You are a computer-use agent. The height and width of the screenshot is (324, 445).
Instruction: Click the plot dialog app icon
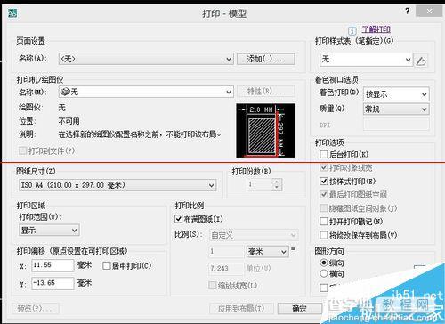(x=12, y=13)
